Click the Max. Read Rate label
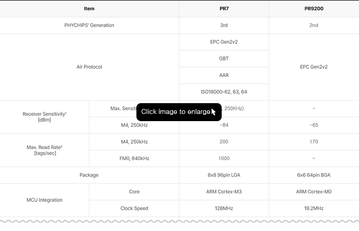Viewport: 359px width, 231px height. point(44,150)
